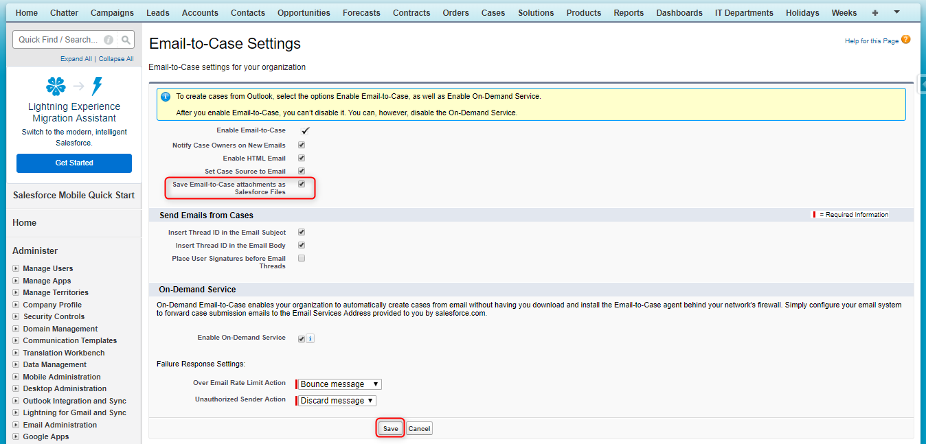
Task: Open the Chatter tab
Action: point(65,12)
